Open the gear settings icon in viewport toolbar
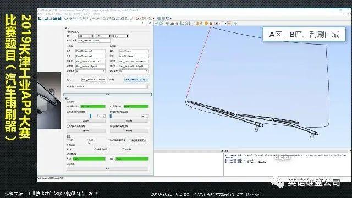Viewport: 352px width, 198px height. coord(235,23)
